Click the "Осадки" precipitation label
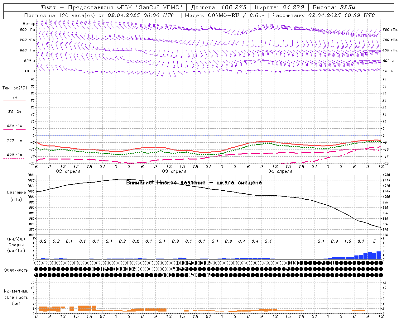The image size is (399, 319). pyautogui.click(x=16, y=245)
